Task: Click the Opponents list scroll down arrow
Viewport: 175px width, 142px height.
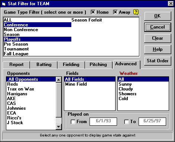Action: click(58, 127)
